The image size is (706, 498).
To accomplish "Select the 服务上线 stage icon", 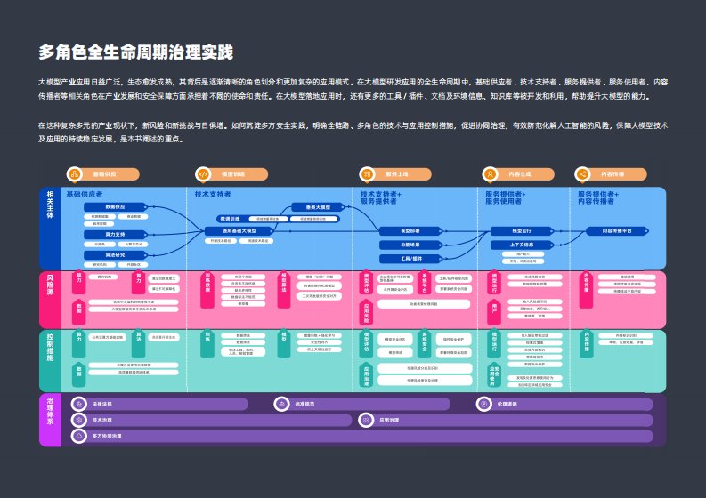I will coord(367,174).
